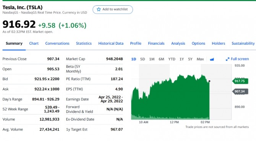Select the 5D chart range
Screen dimensions: 256x141
(143, 59)
